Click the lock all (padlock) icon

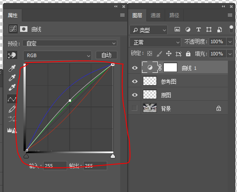coord(188,54)
